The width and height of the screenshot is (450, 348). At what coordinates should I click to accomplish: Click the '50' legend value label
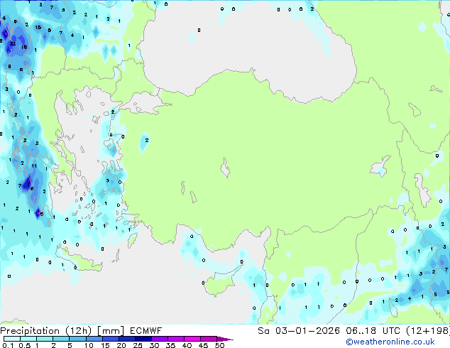[x=220, y=345]
